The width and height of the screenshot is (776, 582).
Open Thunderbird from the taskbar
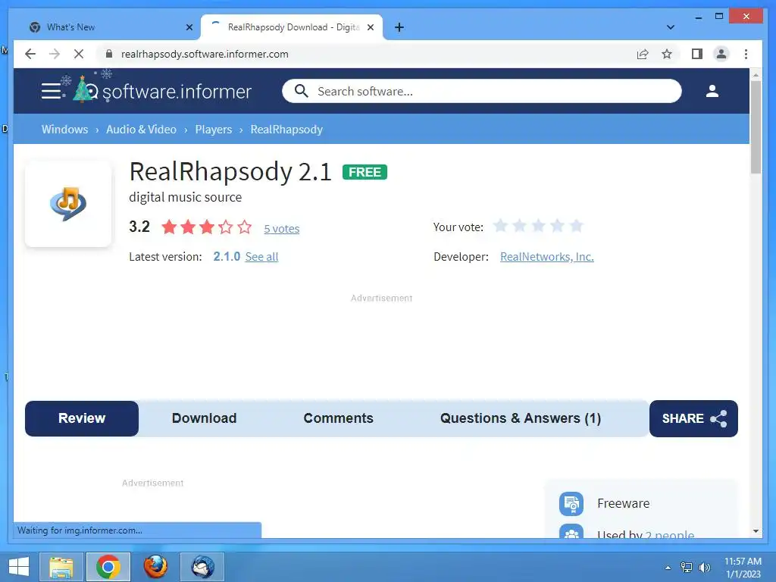(202, 567)
